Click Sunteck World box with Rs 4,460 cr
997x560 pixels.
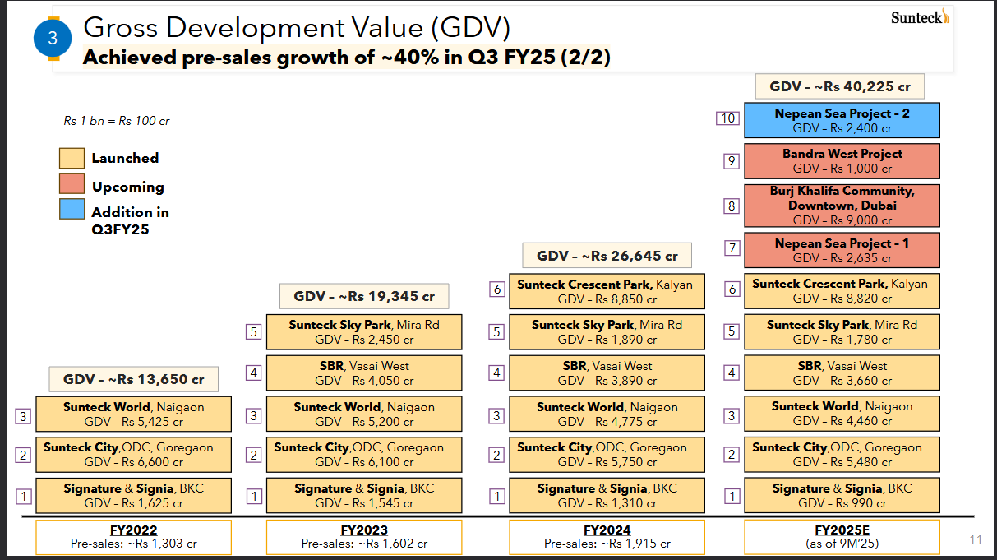click(842, 414)
